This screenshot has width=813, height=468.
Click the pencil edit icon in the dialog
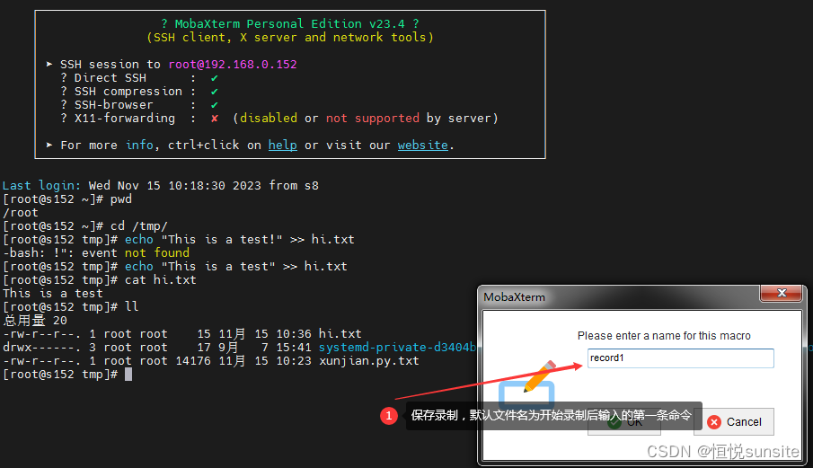pos(538,376)
